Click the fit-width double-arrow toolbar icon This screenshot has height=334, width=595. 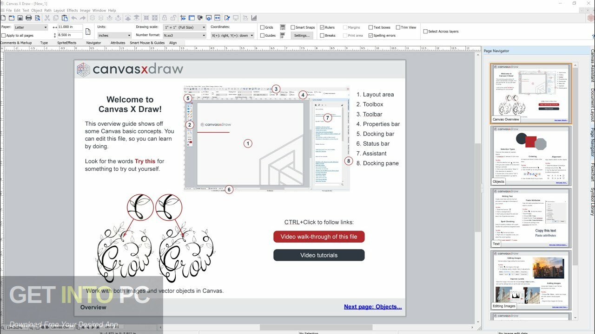tap(217, 18)
